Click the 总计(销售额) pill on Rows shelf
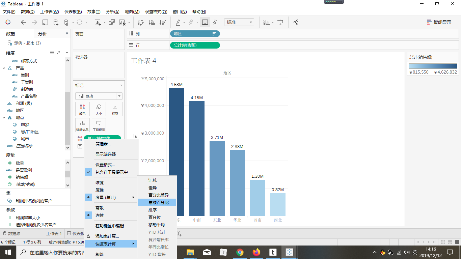 tap(195, 45)
